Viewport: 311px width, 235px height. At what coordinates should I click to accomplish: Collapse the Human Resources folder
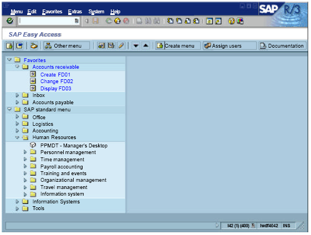click(17, 137)
